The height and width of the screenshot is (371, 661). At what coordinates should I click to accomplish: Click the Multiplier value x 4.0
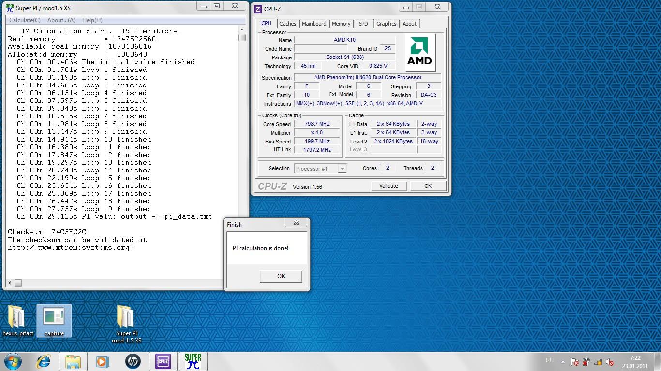click(x=317, y=133)
